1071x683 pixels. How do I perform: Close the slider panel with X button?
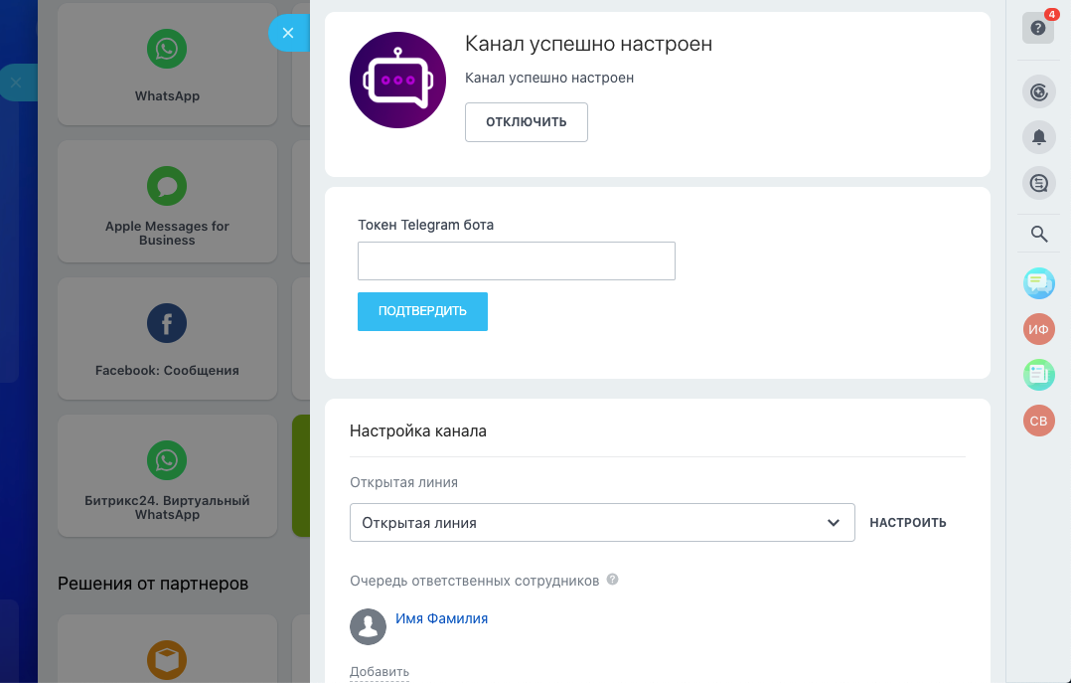[x=287, y=33]
